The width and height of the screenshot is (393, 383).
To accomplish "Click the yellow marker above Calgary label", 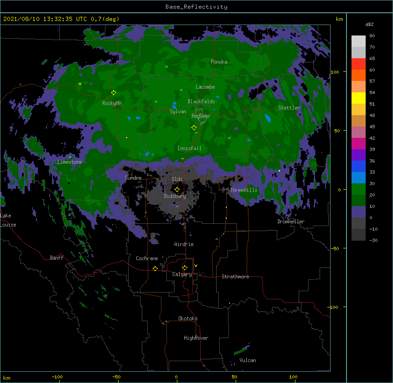I will pyautogui.click(x=185, y=268).
